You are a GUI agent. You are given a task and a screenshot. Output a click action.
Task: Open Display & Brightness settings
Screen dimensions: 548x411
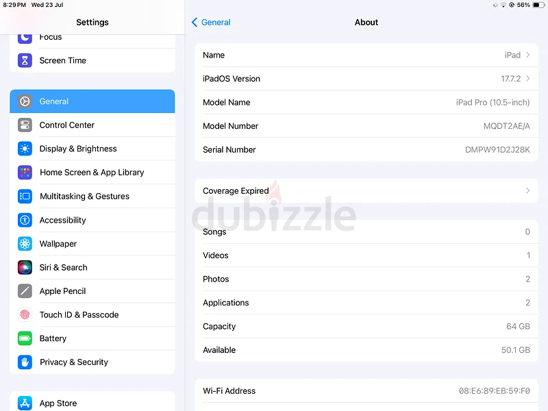point(92,149)
